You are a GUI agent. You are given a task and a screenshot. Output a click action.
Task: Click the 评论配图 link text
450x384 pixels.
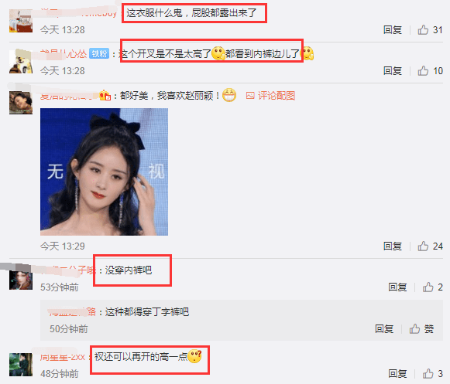pos(277,96)
